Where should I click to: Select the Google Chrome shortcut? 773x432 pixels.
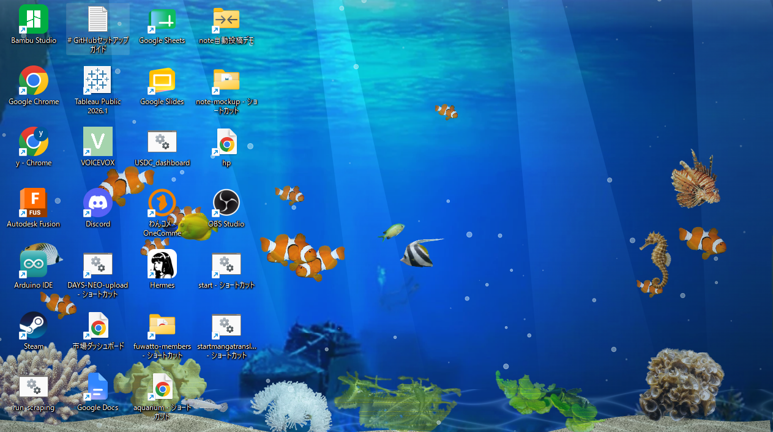(34, 81)
